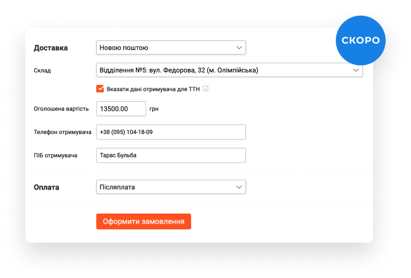
Task: Click the 'Оголошена вартість' label
Action: click(61, 109)
